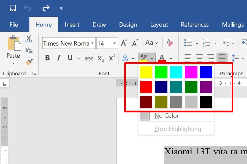The height and width of the screenshot is (164, 247).
Task: Pick the pink magenta highlight color
Action: coord(191,72)
